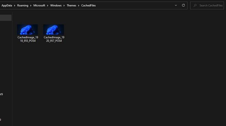
Task: Select CachedImage_1918_955_POS4 thumbnail
Action: click(x=27, y=30)
